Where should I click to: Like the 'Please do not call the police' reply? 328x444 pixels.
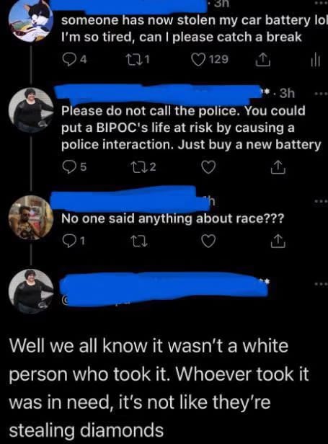208,167
